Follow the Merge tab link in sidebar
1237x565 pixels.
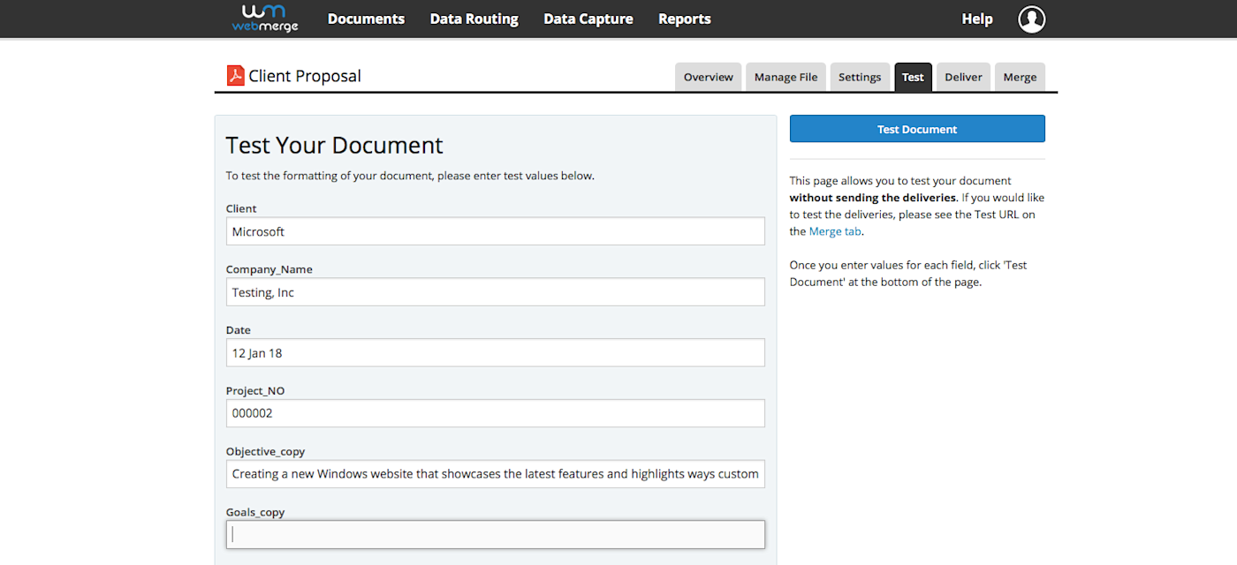(835, 231)
